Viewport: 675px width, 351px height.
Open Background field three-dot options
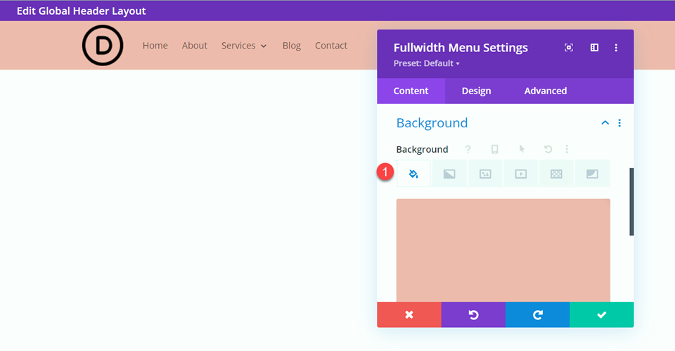click(x=567, y=149)
